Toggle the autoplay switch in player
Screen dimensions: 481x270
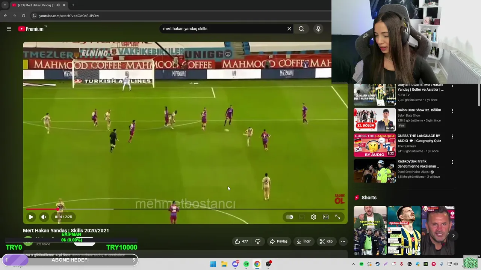tap(290, 217)
